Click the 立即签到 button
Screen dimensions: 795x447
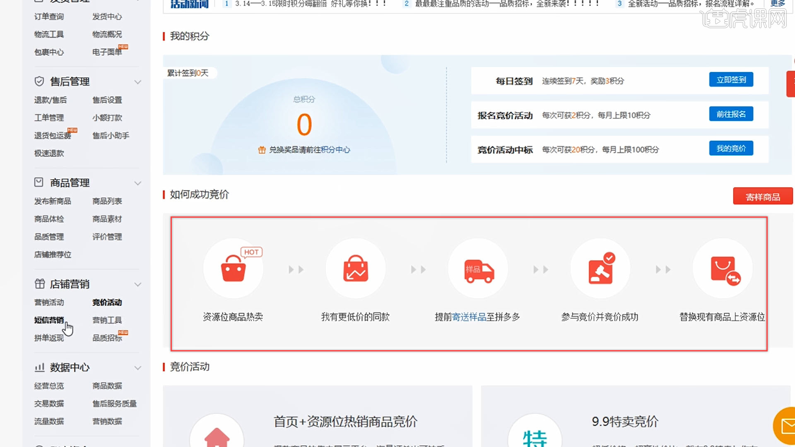[731, 79]
